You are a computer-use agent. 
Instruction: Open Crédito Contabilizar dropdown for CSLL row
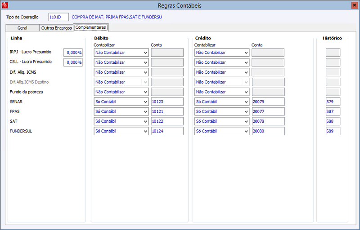pyautogui.click(x=222, y=62)
